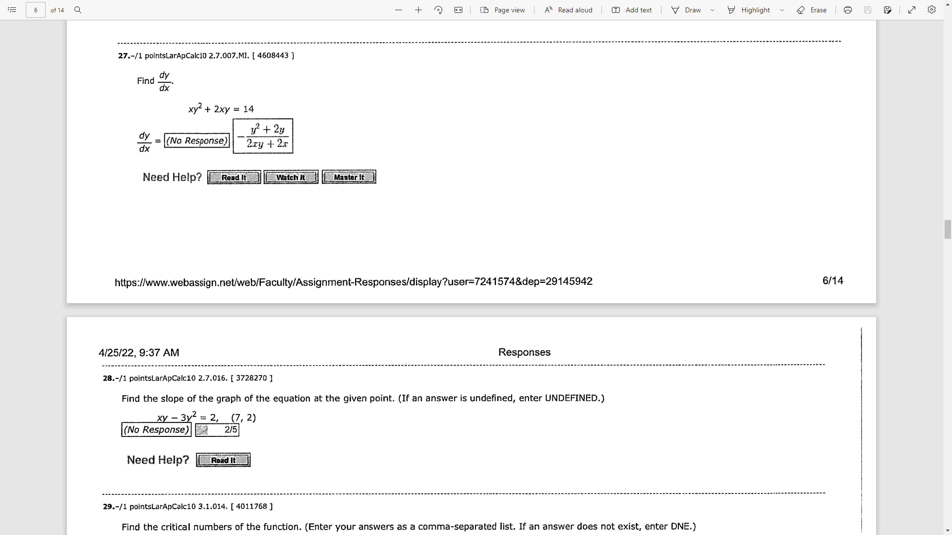Image resolution: width=952 pixels, height=535 pixels.
Task: Enter full screen mode
Action: pyautogui.click(x=911, y=10)
